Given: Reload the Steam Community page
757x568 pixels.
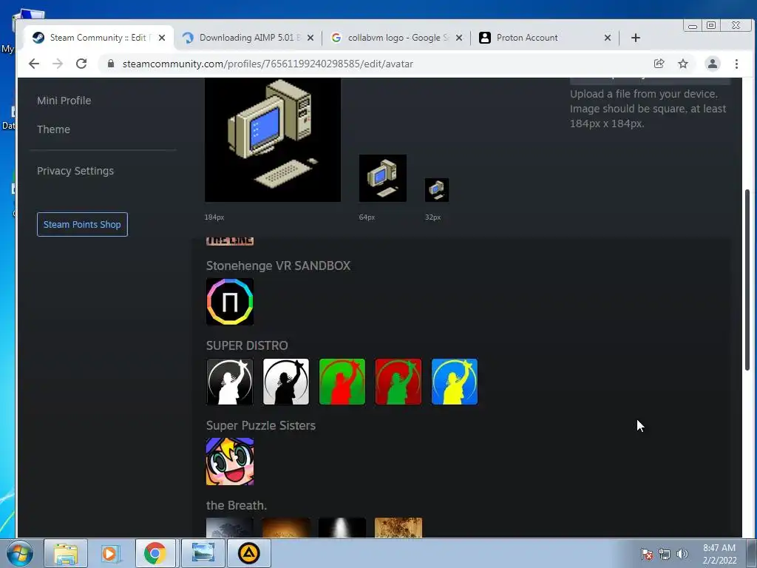Looking at the screenshot, I should coord(81,64).
